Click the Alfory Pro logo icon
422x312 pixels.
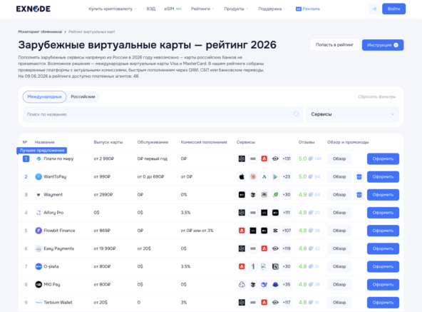[x=38, y=213]
